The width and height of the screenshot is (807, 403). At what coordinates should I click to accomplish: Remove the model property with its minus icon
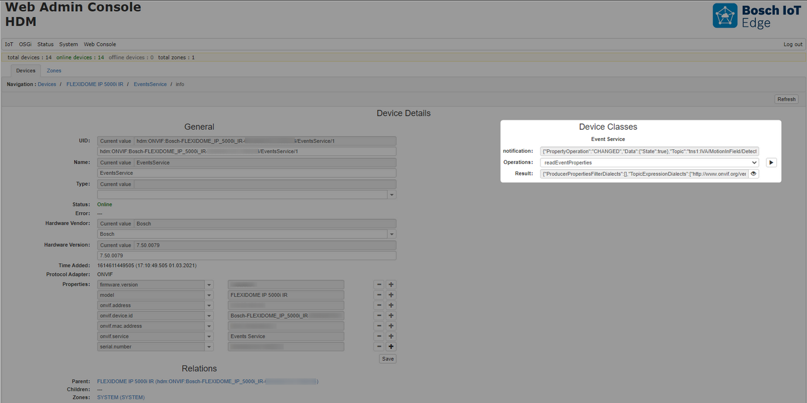click(x=379, y=294)
